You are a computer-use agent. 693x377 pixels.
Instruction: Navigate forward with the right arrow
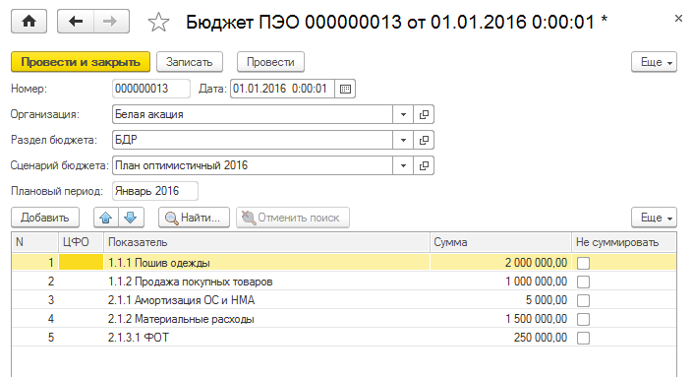pyautogui.click(x=111, y=22)
